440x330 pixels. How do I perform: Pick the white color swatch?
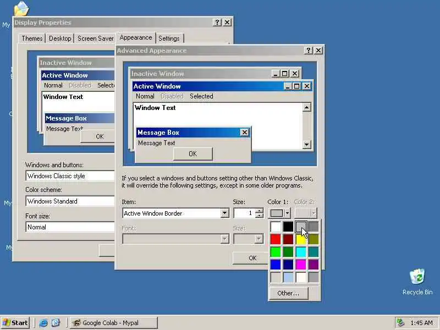[276, 227]
